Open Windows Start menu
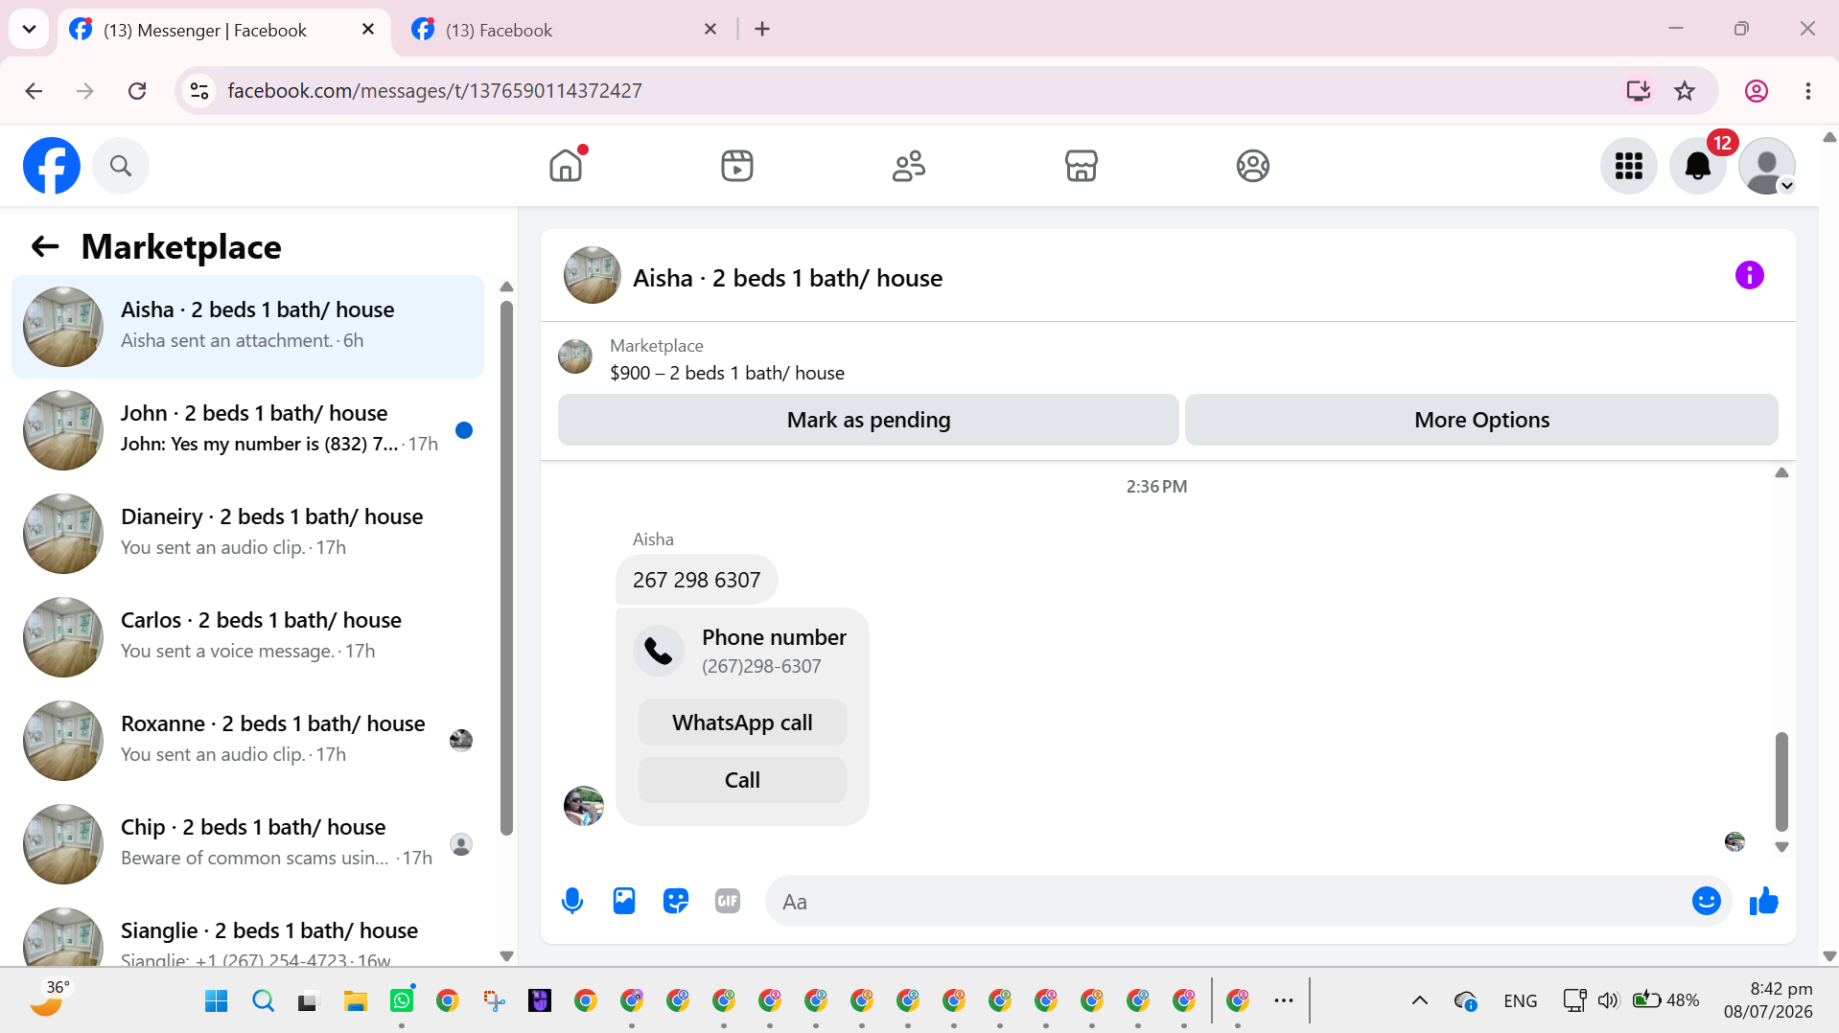 click(x=217, y=1001)
